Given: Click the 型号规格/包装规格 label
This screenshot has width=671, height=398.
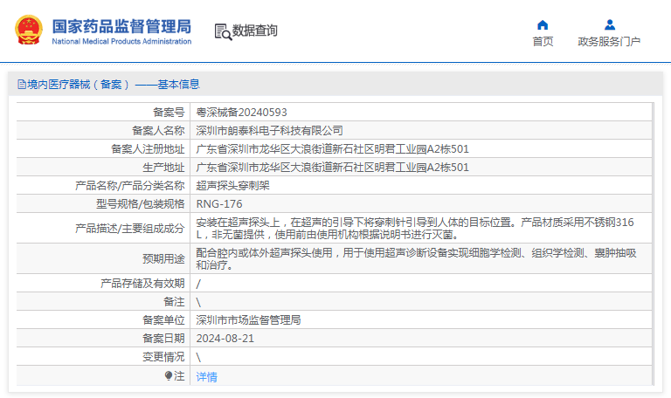Looking at the screenshot, I should pos(141,204).
